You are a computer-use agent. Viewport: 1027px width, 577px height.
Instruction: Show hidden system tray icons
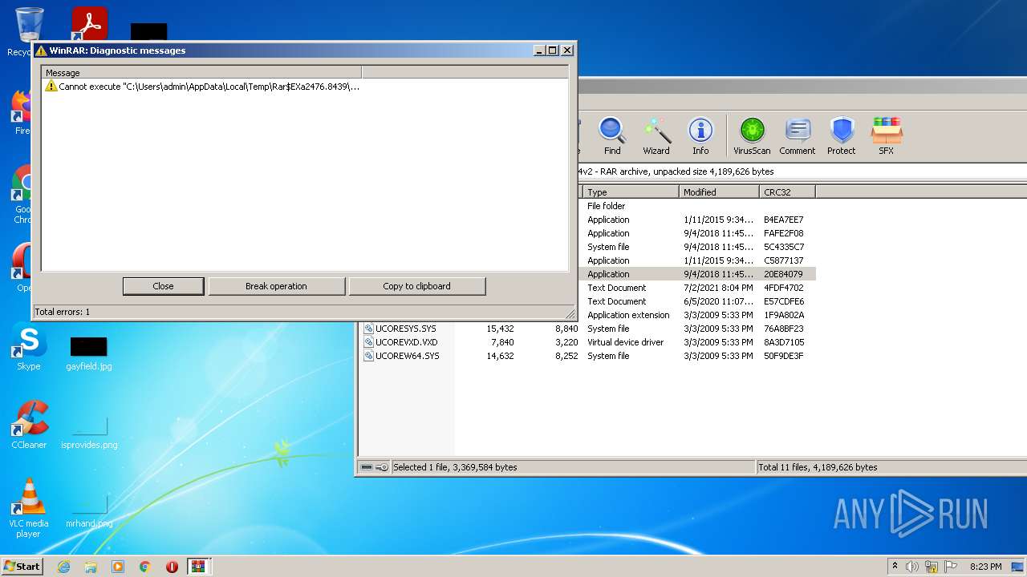[895, 567]
